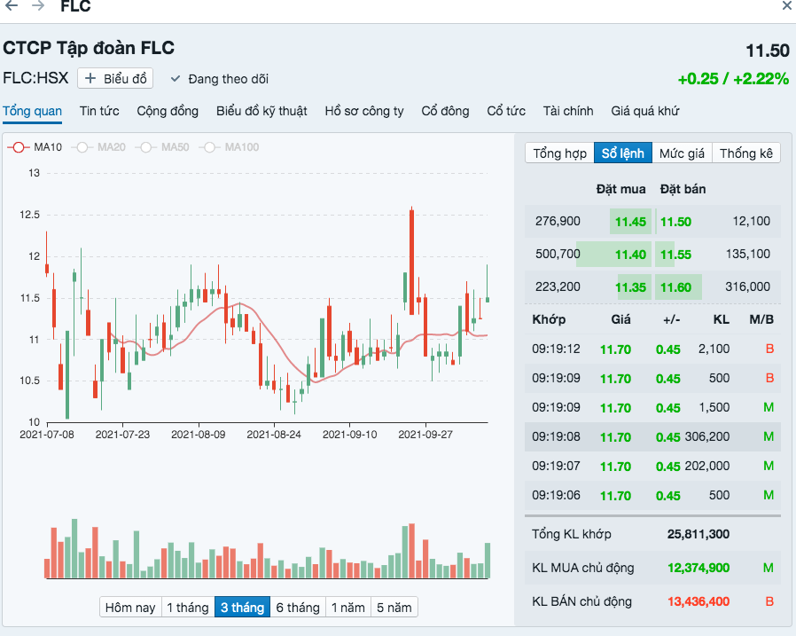Set chart range to 1 tháng
Screen dimensions: 796x636
click(x=188, y=607)
